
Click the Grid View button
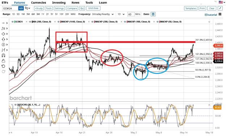[93, 8]
